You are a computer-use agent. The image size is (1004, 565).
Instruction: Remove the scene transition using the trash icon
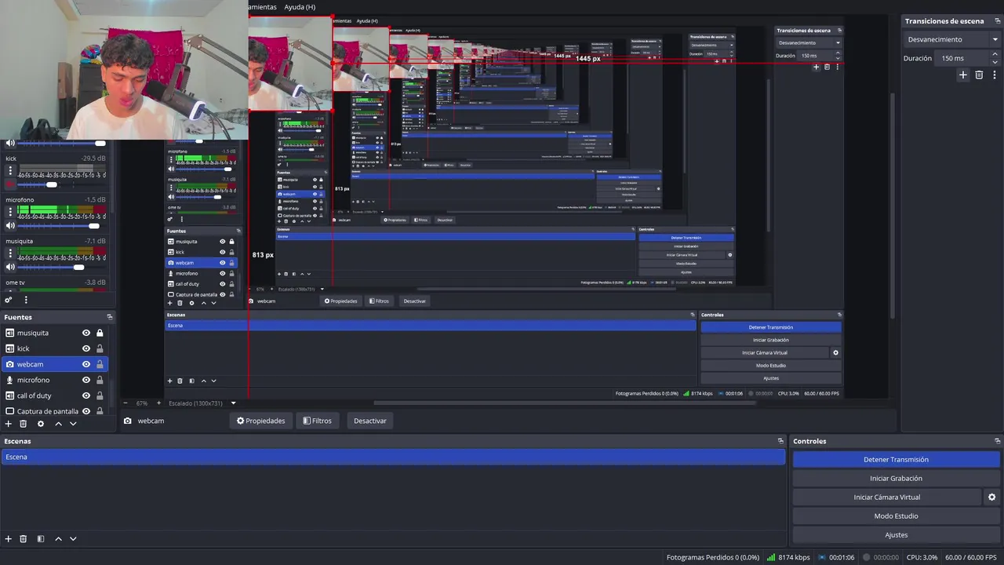click(x=979, y=75)
